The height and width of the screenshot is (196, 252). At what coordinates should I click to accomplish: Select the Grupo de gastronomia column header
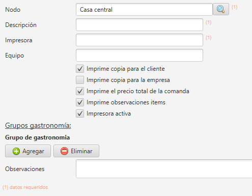click(x=37, y=137)
